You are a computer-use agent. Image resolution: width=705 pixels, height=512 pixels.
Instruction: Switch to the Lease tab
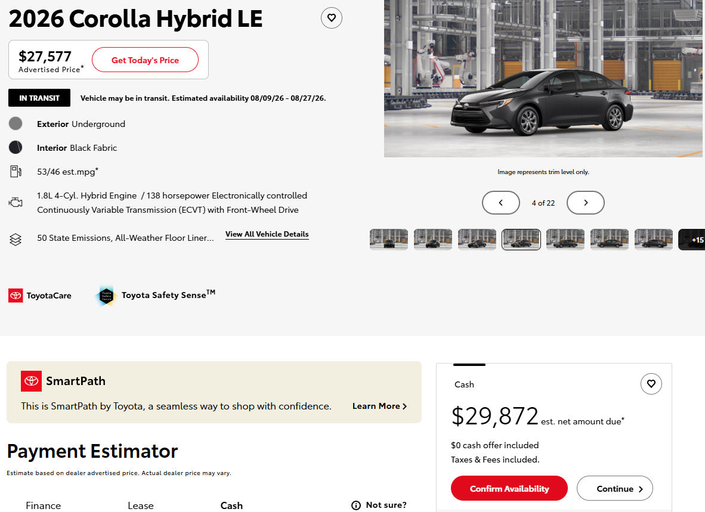pos(141,505)
